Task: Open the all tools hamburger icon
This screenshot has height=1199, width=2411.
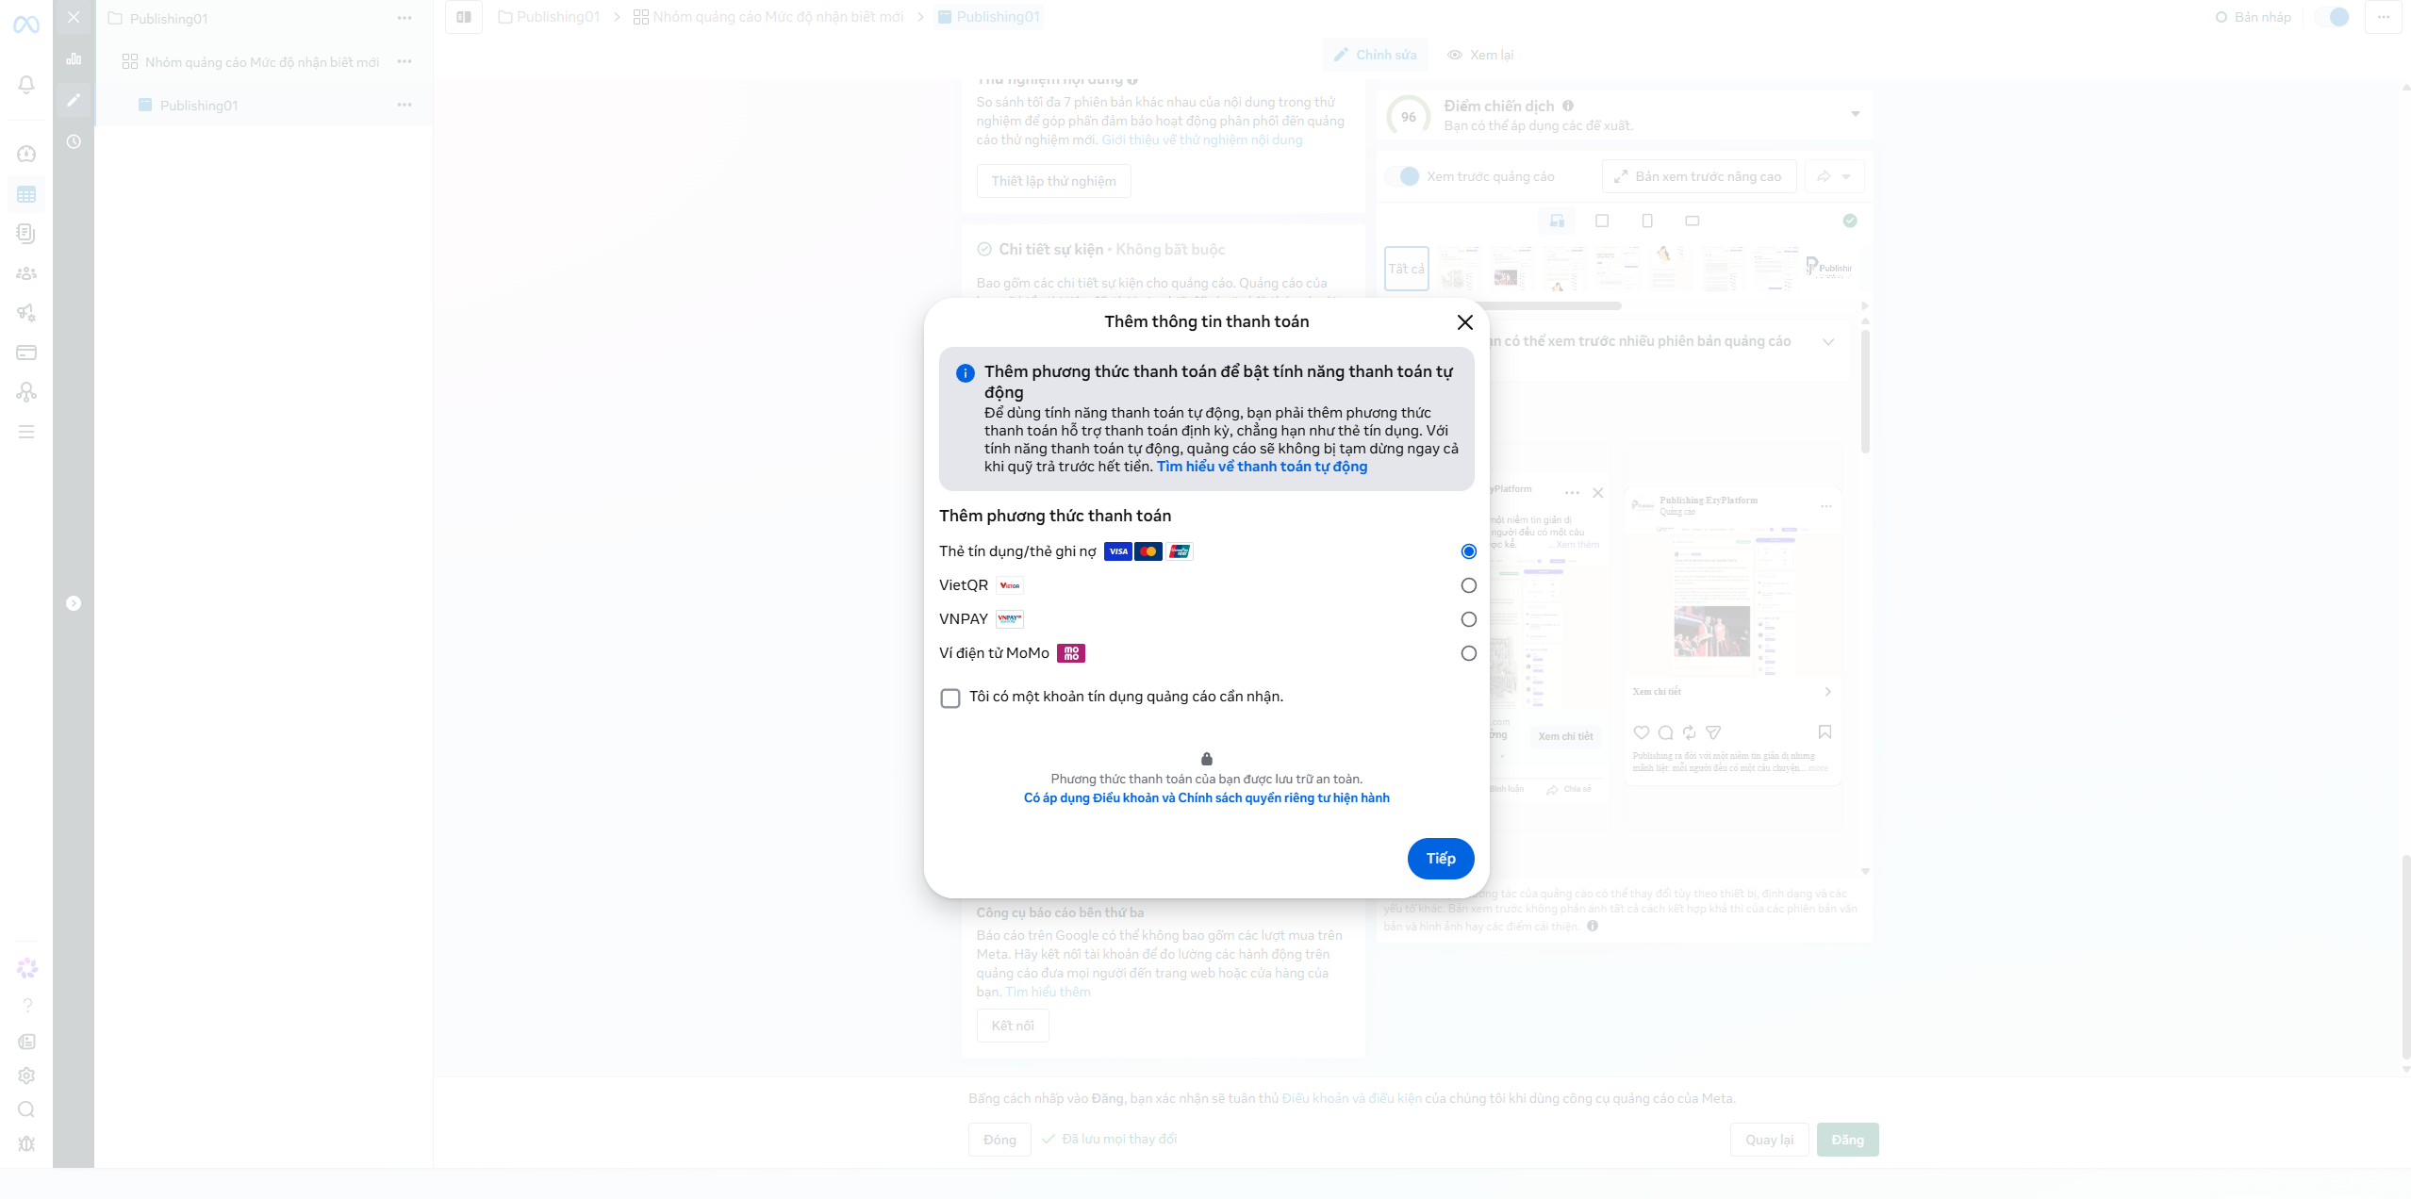Action: tap(26, 432)
